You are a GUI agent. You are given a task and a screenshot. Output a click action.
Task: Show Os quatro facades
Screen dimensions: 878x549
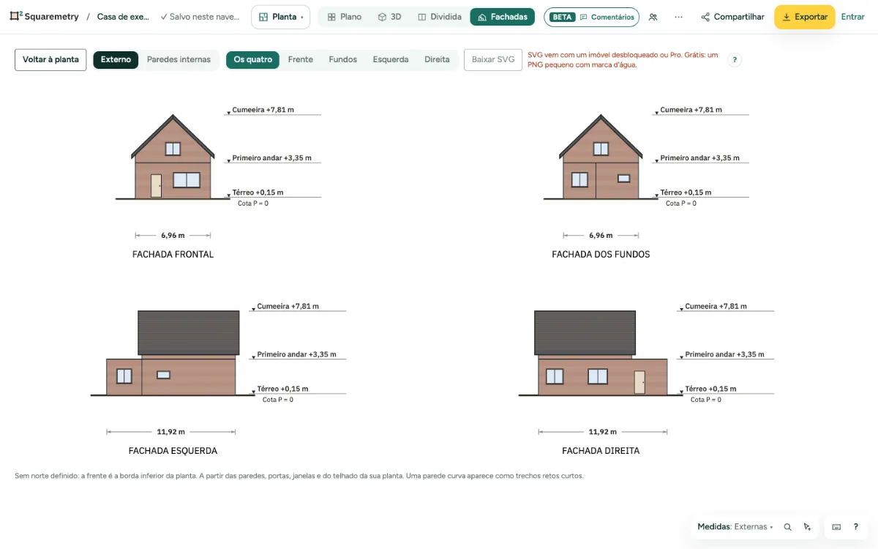pyautogui.click(x=252, y=60)
